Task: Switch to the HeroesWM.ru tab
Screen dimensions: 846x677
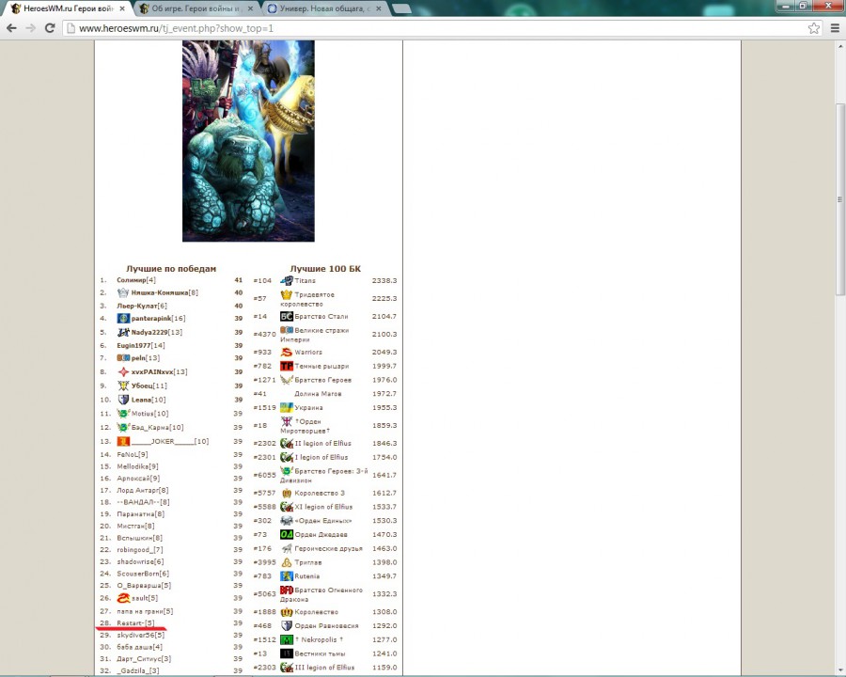Action: tap(69, 8)
